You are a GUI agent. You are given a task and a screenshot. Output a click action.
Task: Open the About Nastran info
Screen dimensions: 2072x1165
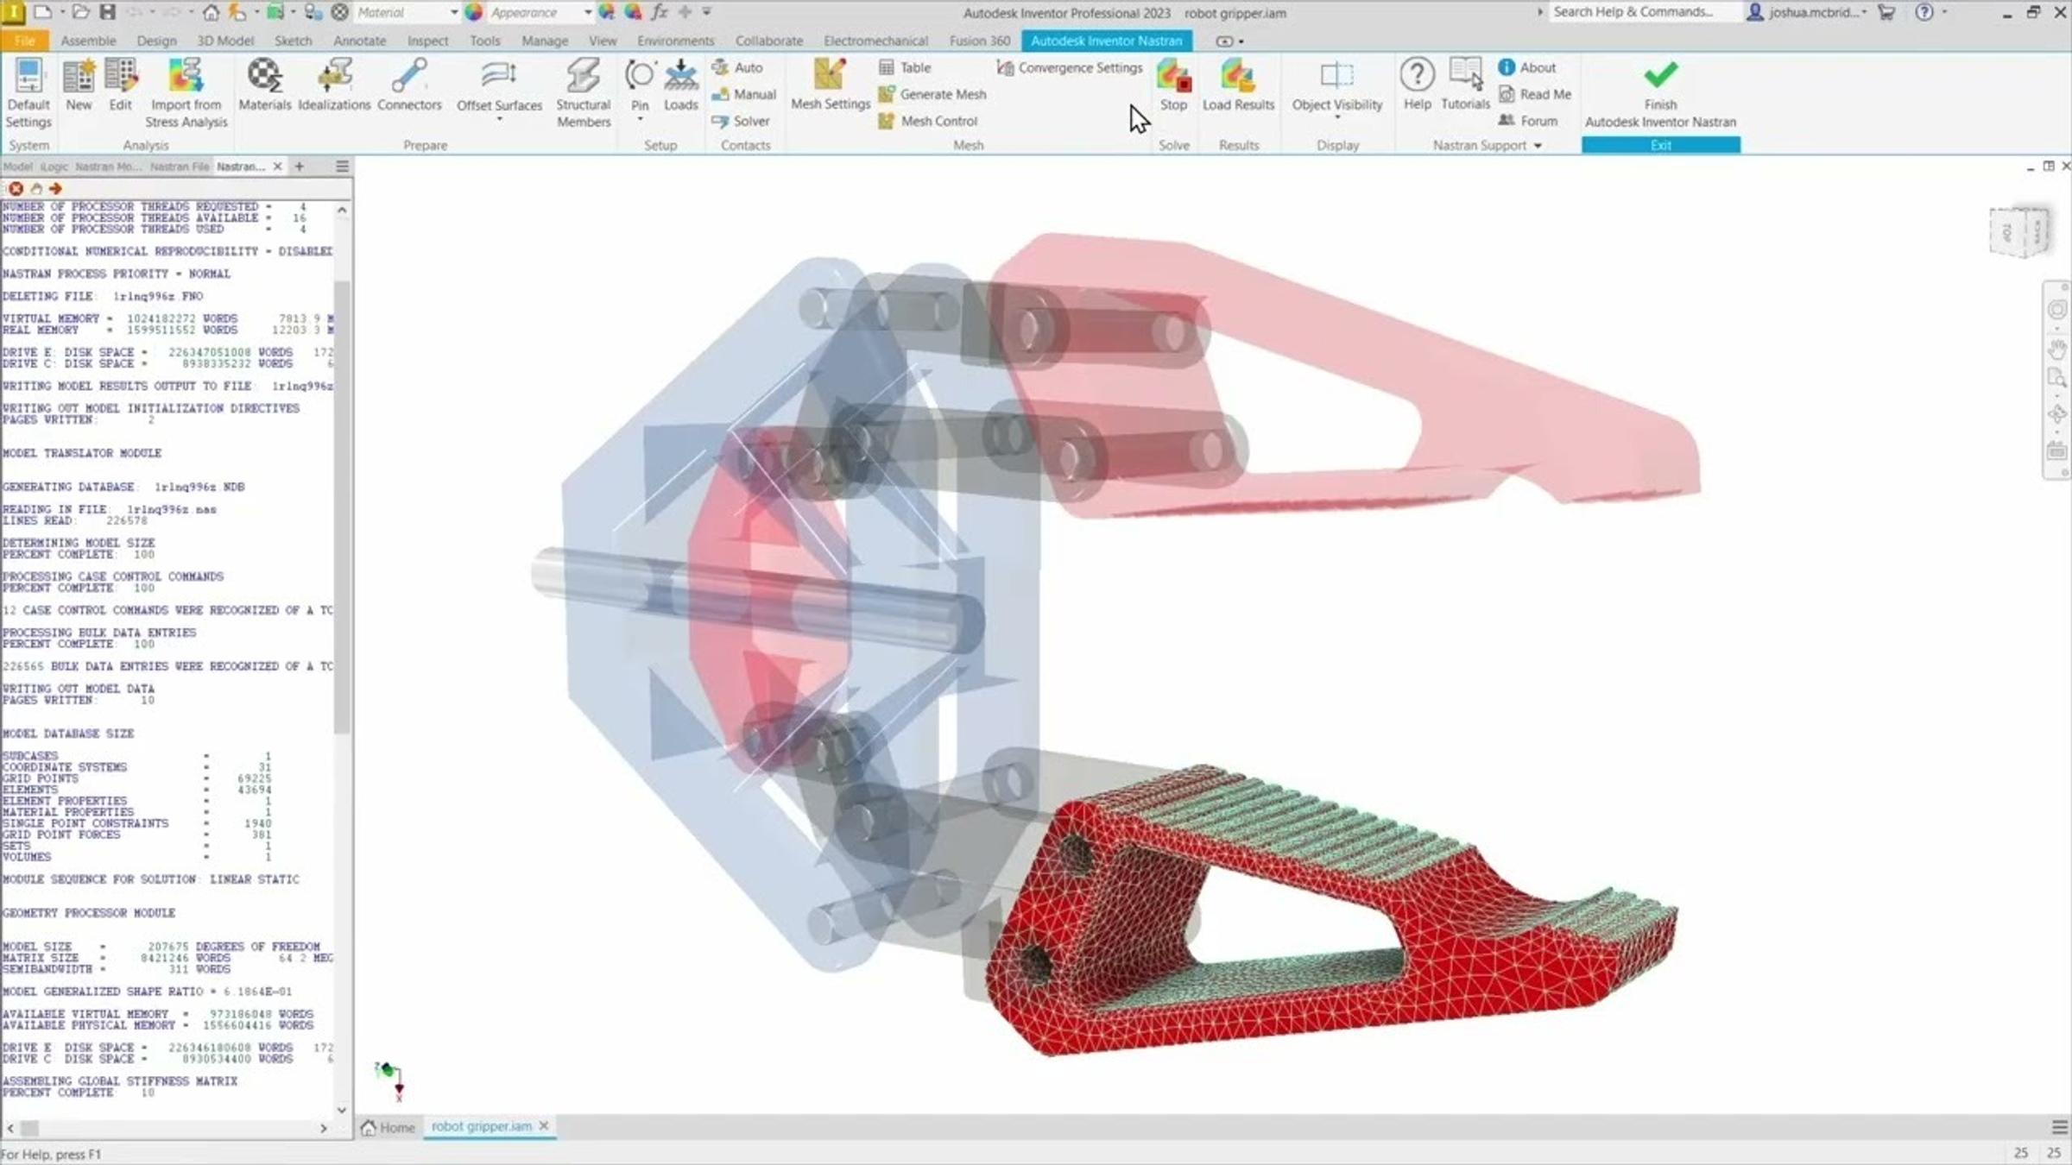(x=1527, y=67)
